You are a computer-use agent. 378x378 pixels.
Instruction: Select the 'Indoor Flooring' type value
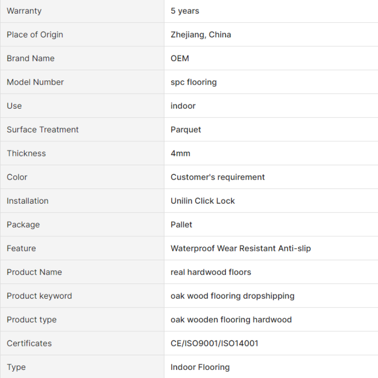(x=200, y=367)
